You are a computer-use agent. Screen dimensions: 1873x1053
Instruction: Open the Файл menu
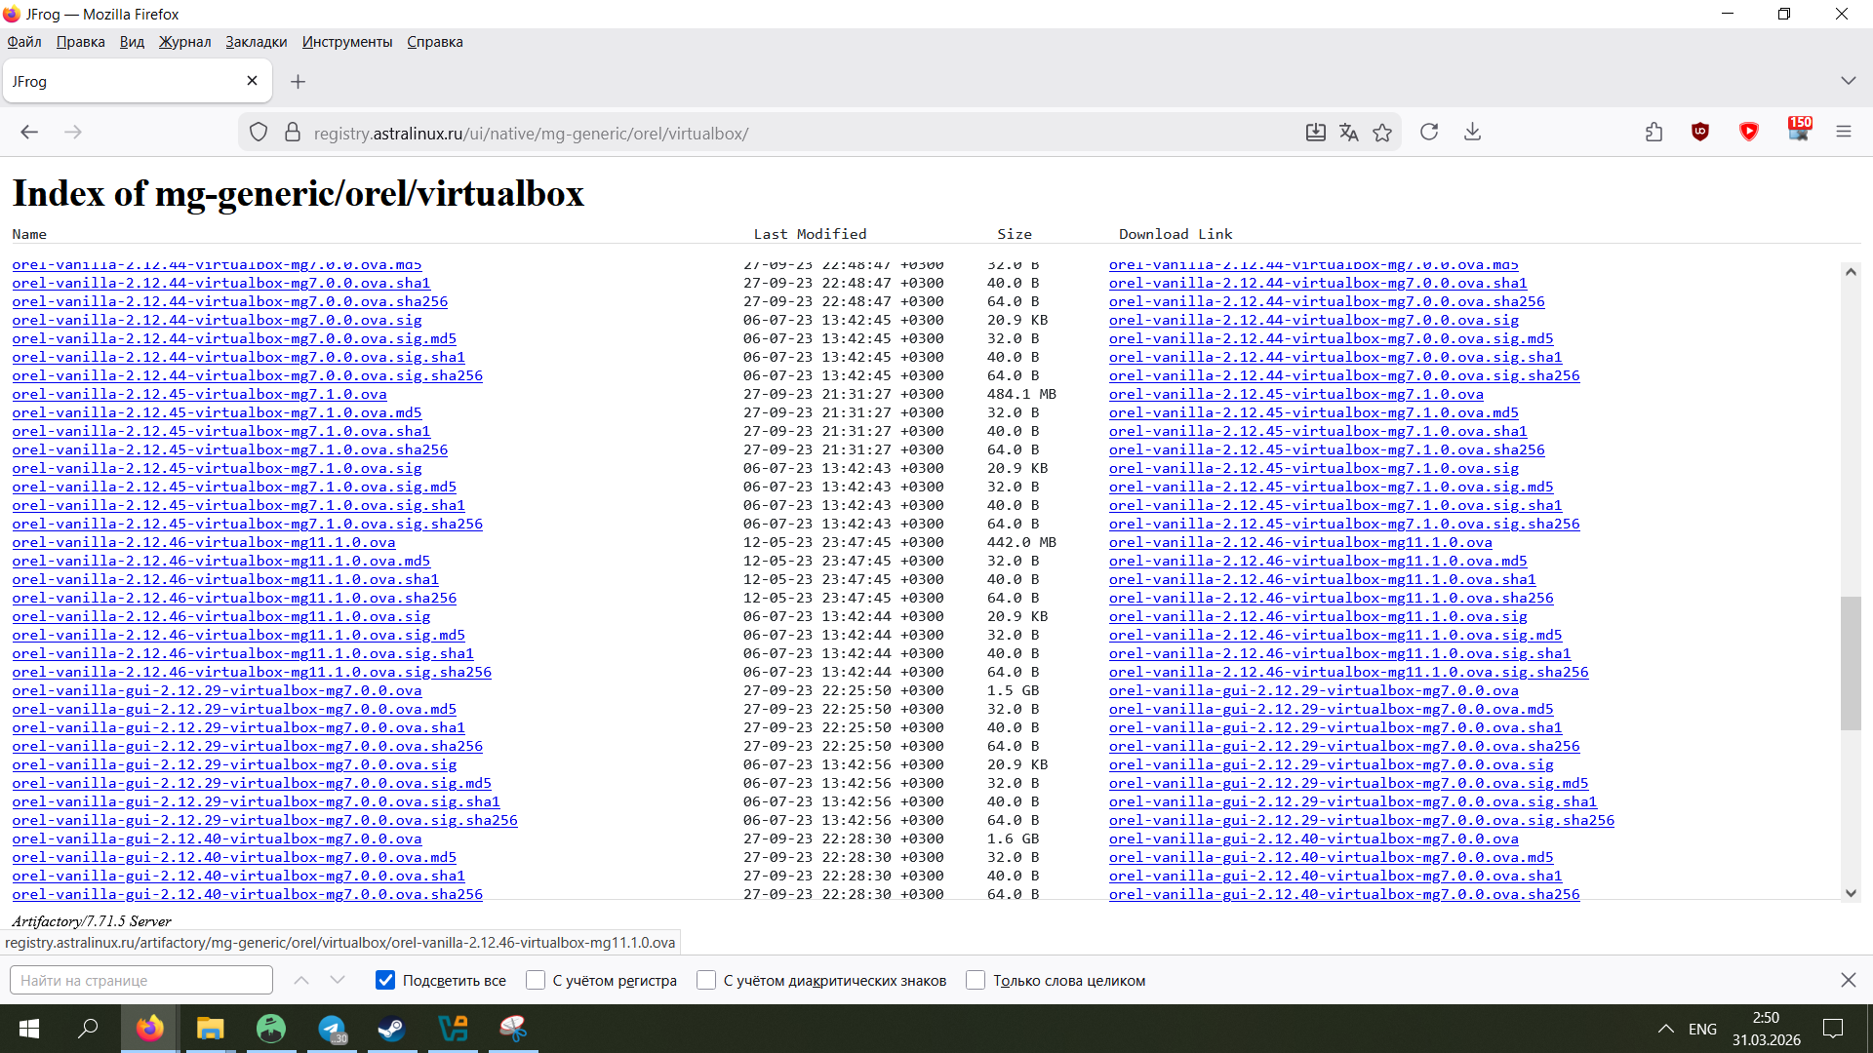pyautogui.click(x=24, y=42)
